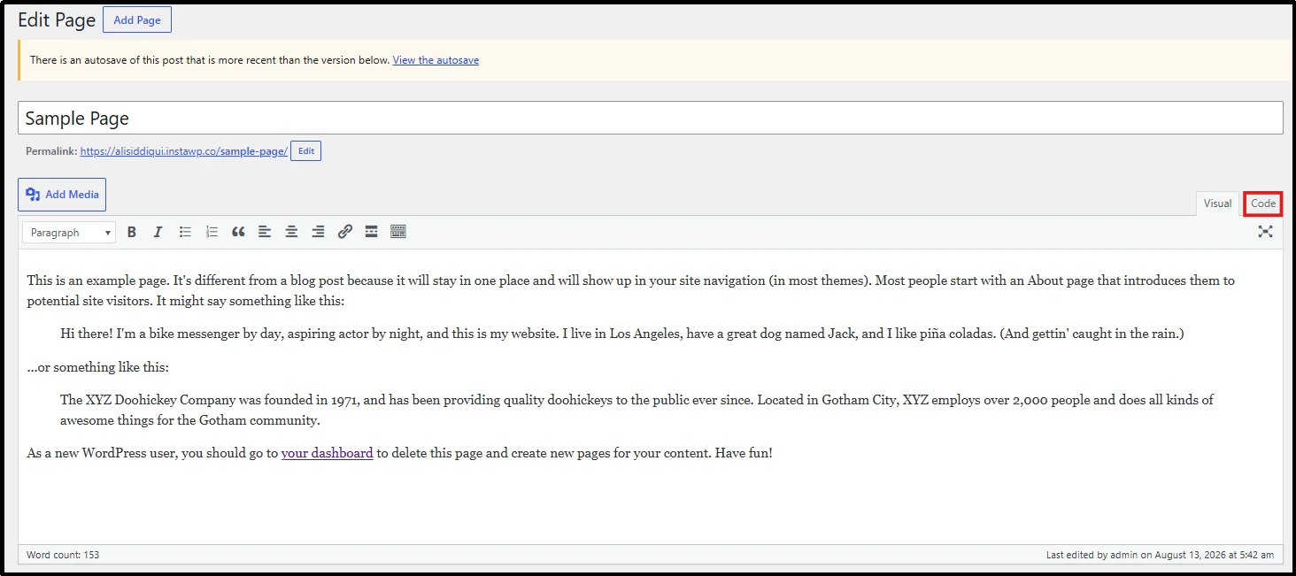Apply Italic formatting from the toolbar

(x=158, y=232)
